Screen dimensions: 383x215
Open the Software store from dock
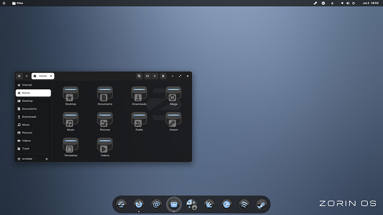(191, 204)
